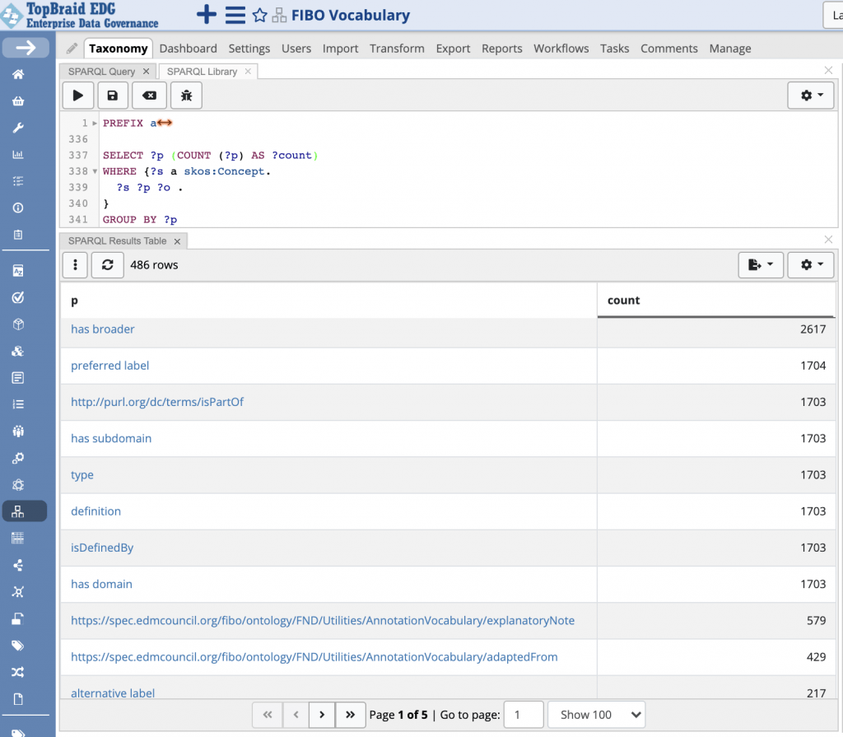The image size is (843, 737).
Task: Open the Manage tab
Action: click(x=730, y=49)
